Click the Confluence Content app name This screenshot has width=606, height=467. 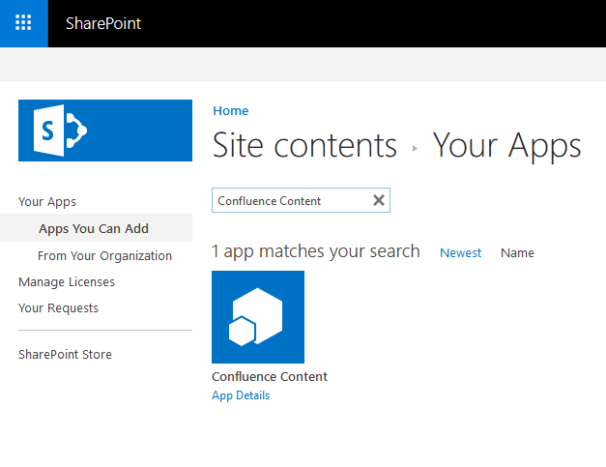[270, 376]
